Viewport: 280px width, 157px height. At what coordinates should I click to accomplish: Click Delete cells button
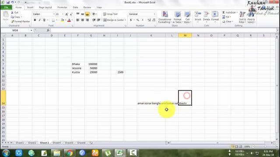[x=206, y=17]
